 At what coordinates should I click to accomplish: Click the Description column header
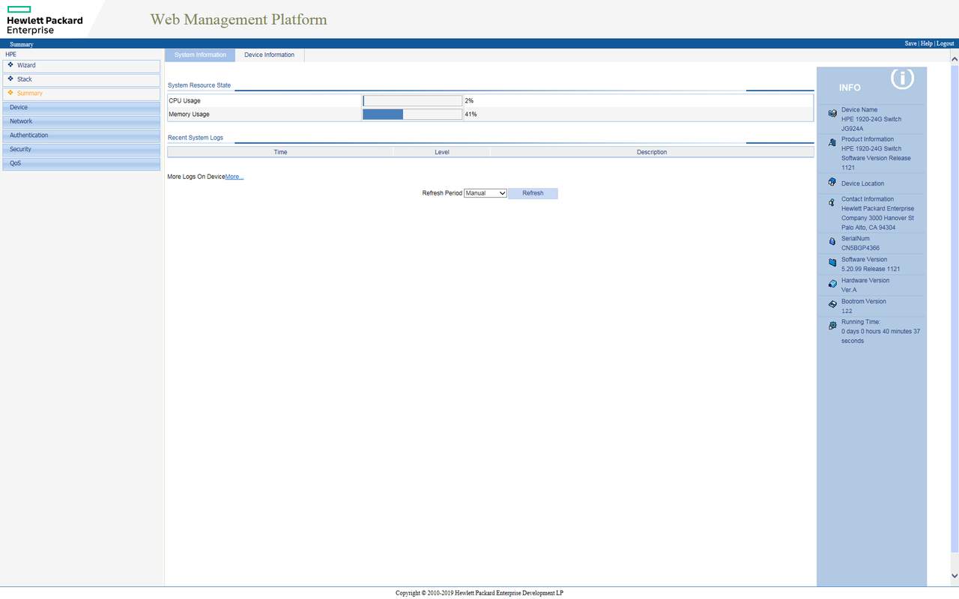click(x=652, y=152)
